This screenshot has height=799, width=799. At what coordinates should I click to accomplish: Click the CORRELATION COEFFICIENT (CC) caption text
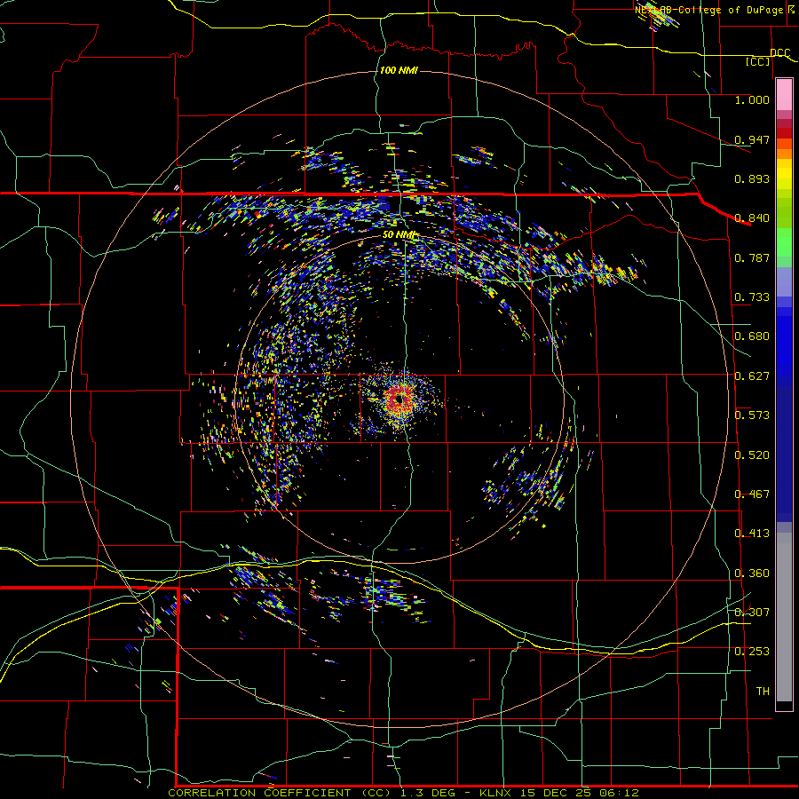[x=281, y=793]
